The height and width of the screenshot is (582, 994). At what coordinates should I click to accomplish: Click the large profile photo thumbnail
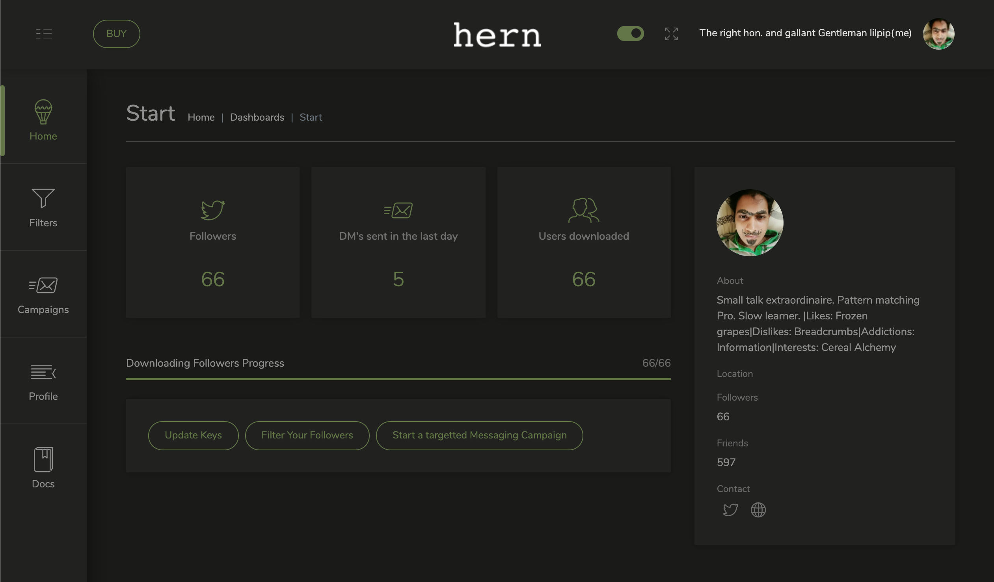pyautogui.click(x=750, y=223)
